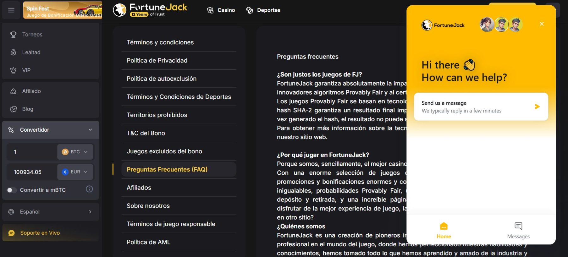568x257 pixels.
Task: Toggle Convertir a mBTC switch
Action: 12,190
